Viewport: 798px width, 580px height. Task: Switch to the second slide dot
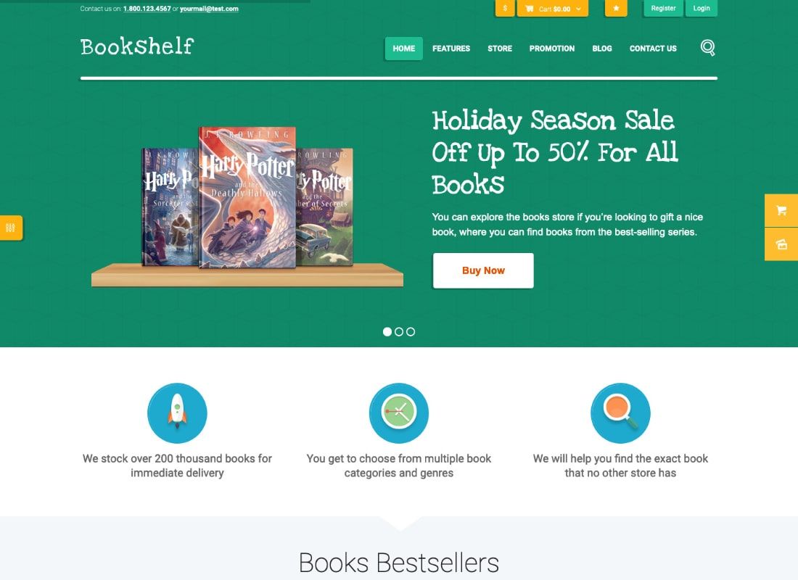pyautogui.click(x=399, y=332)
